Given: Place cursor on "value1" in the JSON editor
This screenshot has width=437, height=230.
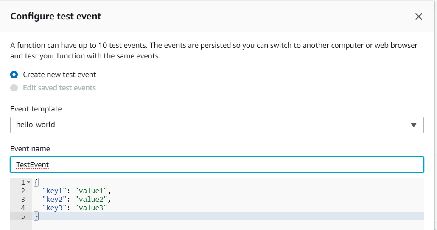Looking at the screenshot, I should click(x=92, y=191).
